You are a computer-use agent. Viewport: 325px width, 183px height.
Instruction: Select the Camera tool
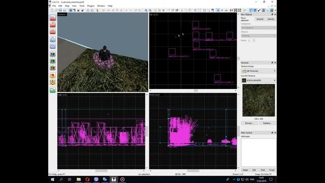(53, 32)
